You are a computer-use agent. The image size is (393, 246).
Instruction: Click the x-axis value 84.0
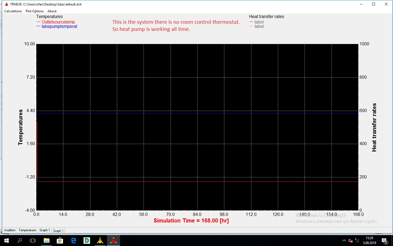tap(197, 215)
